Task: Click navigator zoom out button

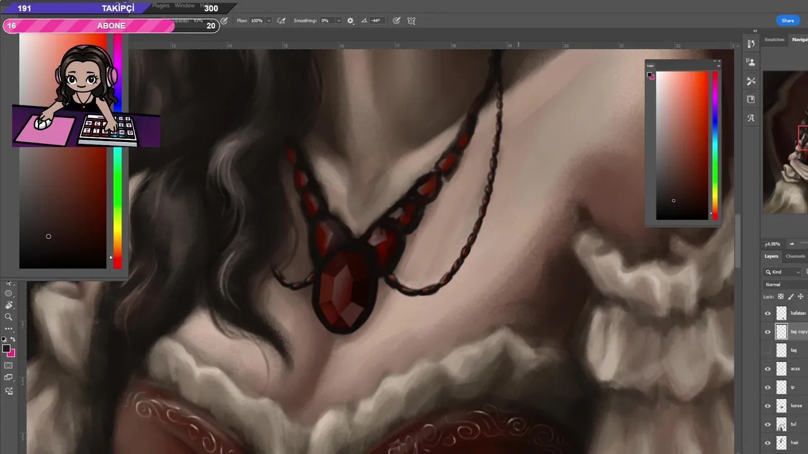Action: (x=792, y=244)
